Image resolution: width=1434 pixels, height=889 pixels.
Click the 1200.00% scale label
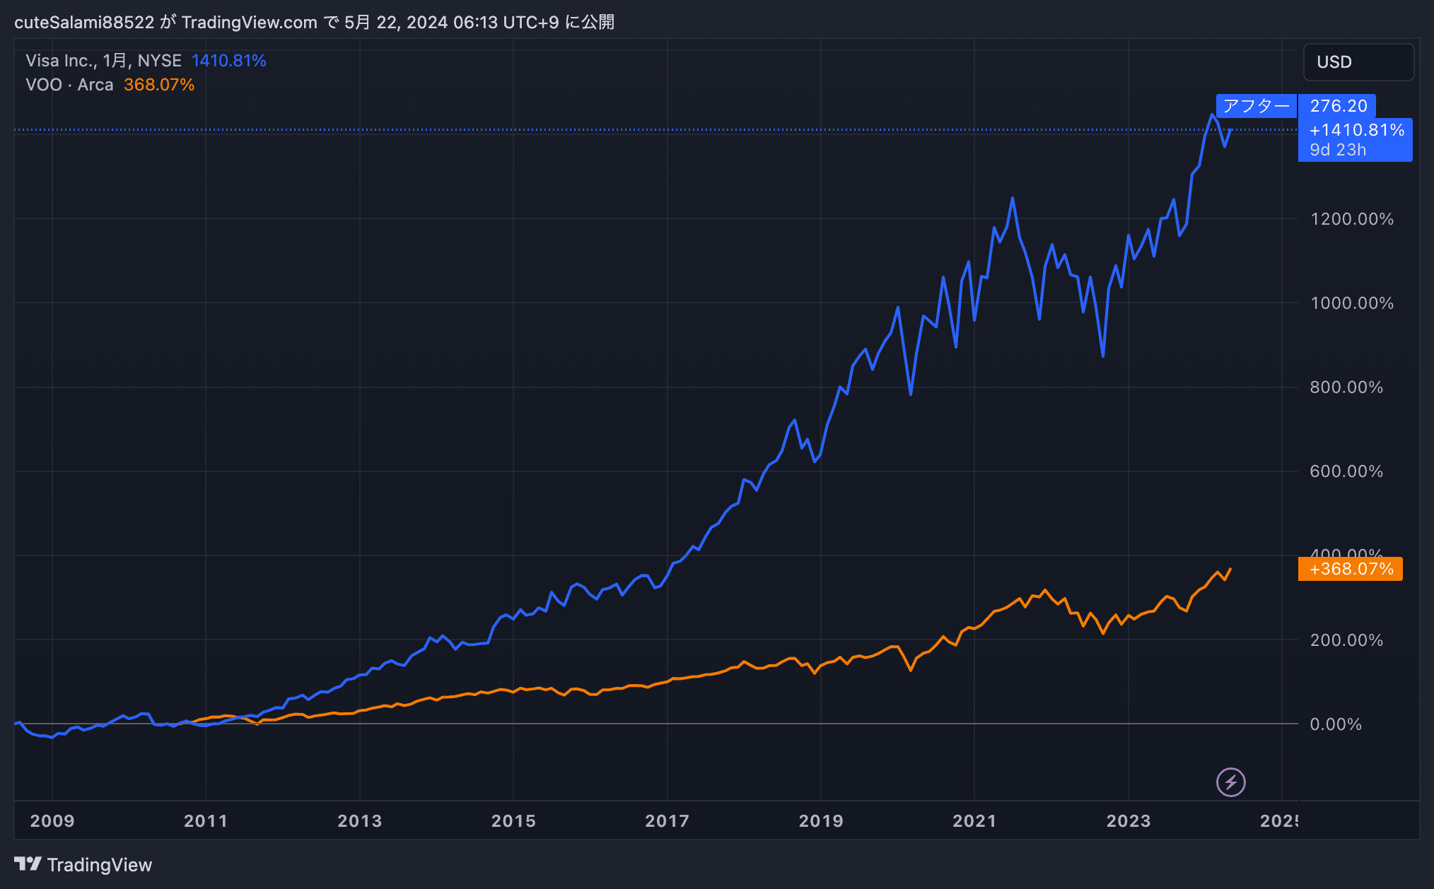click(x=1352, y=219)
